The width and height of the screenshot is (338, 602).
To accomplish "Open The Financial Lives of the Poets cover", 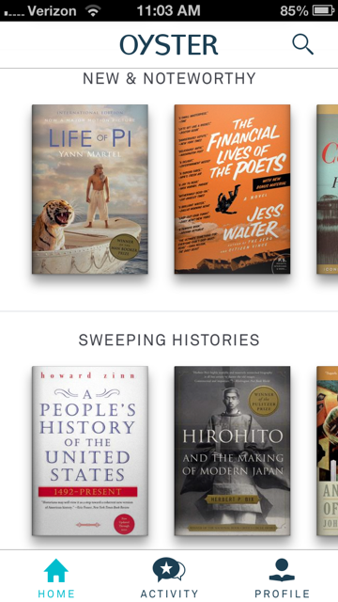I will click(232, 189).
